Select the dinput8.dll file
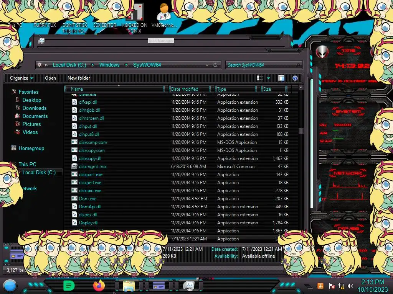This screenshot has height=294, width=393. (89, 134)
